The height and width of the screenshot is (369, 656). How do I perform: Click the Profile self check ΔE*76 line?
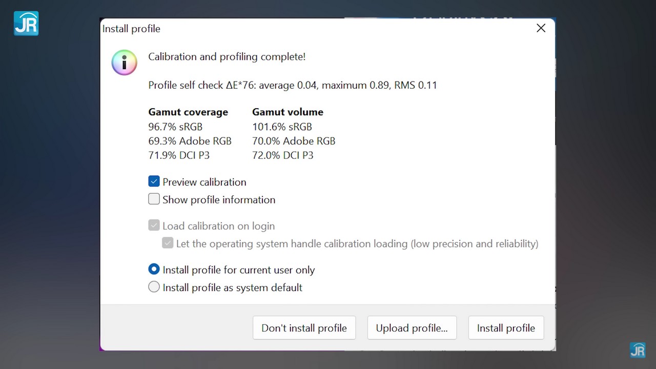coord(292,85)
